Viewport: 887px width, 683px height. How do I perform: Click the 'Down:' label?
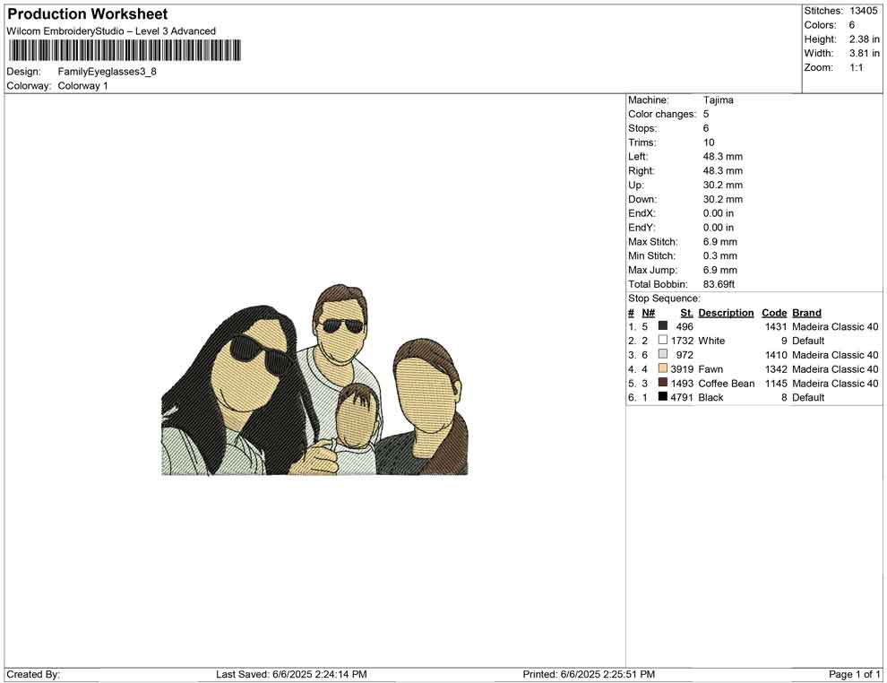(x=642, y=199)
